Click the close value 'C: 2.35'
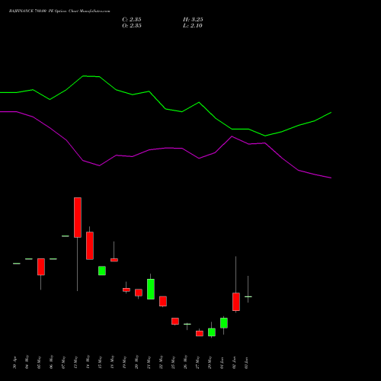 tap(132, 20)
